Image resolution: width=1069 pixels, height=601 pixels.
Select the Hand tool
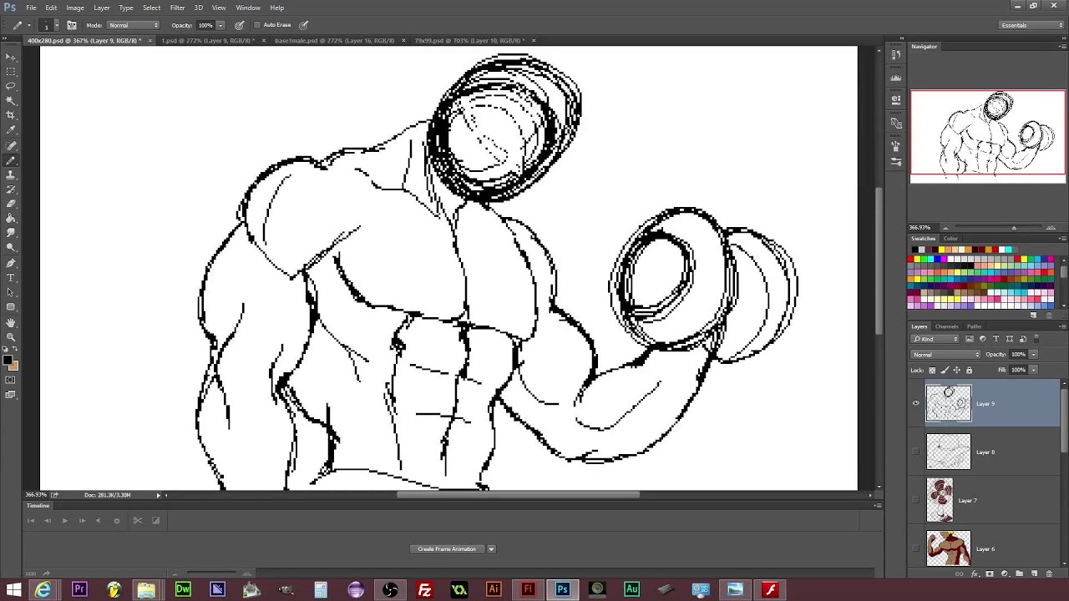pyautogui.click(x=11, y=322)
